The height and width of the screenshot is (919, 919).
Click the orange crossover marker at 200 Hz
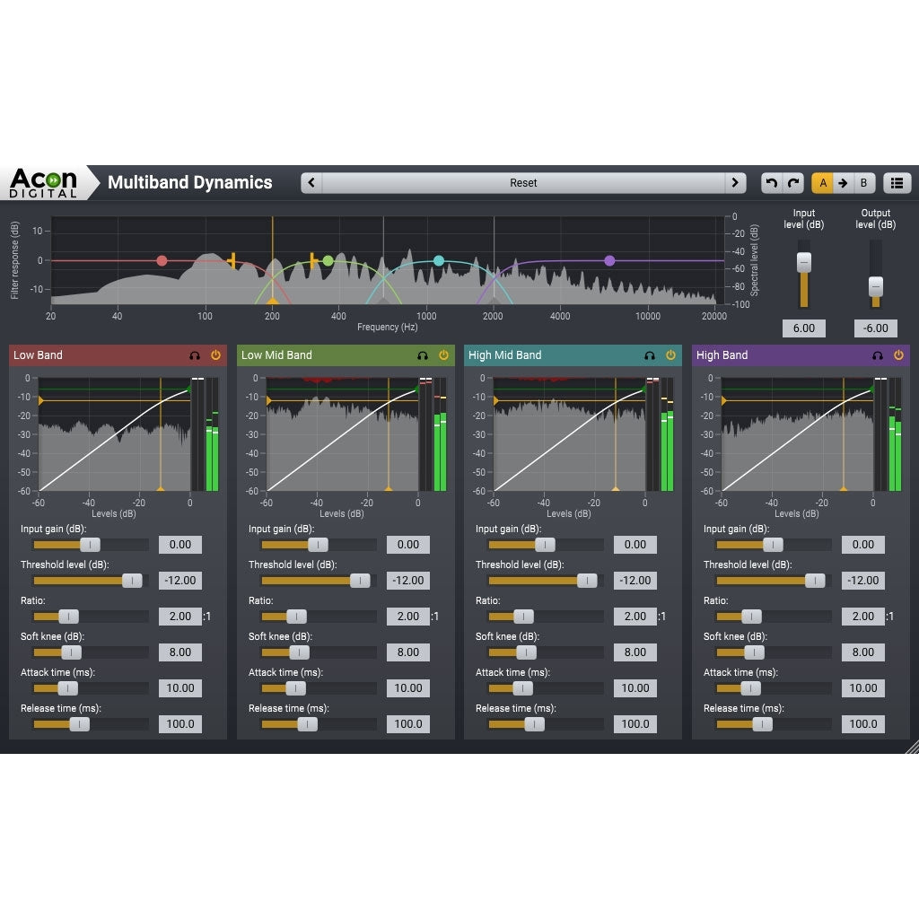click(x=273, y=302)
